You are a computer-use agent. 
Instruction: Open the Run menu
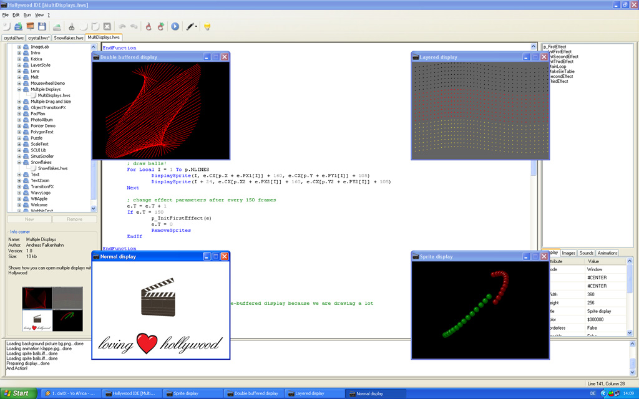pyautogui.click(x=27, y=15)
